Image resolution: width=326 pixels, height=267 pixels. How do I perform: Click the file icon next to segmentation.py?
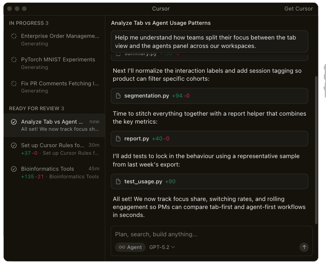tap(118, 96)
